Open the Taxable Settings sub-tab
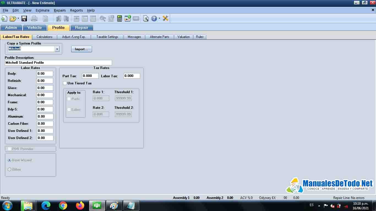The height and width of the screenshot is (211, 376). pos(107,37)
